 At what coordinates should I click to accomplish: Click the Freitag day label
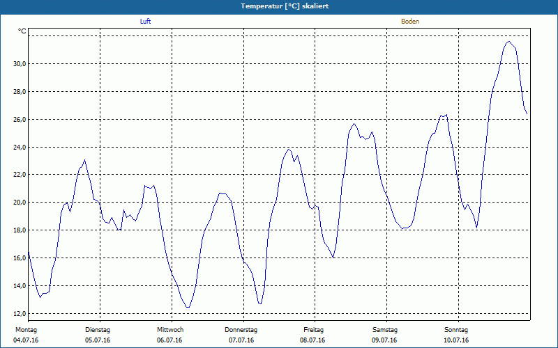pos(313,330)
